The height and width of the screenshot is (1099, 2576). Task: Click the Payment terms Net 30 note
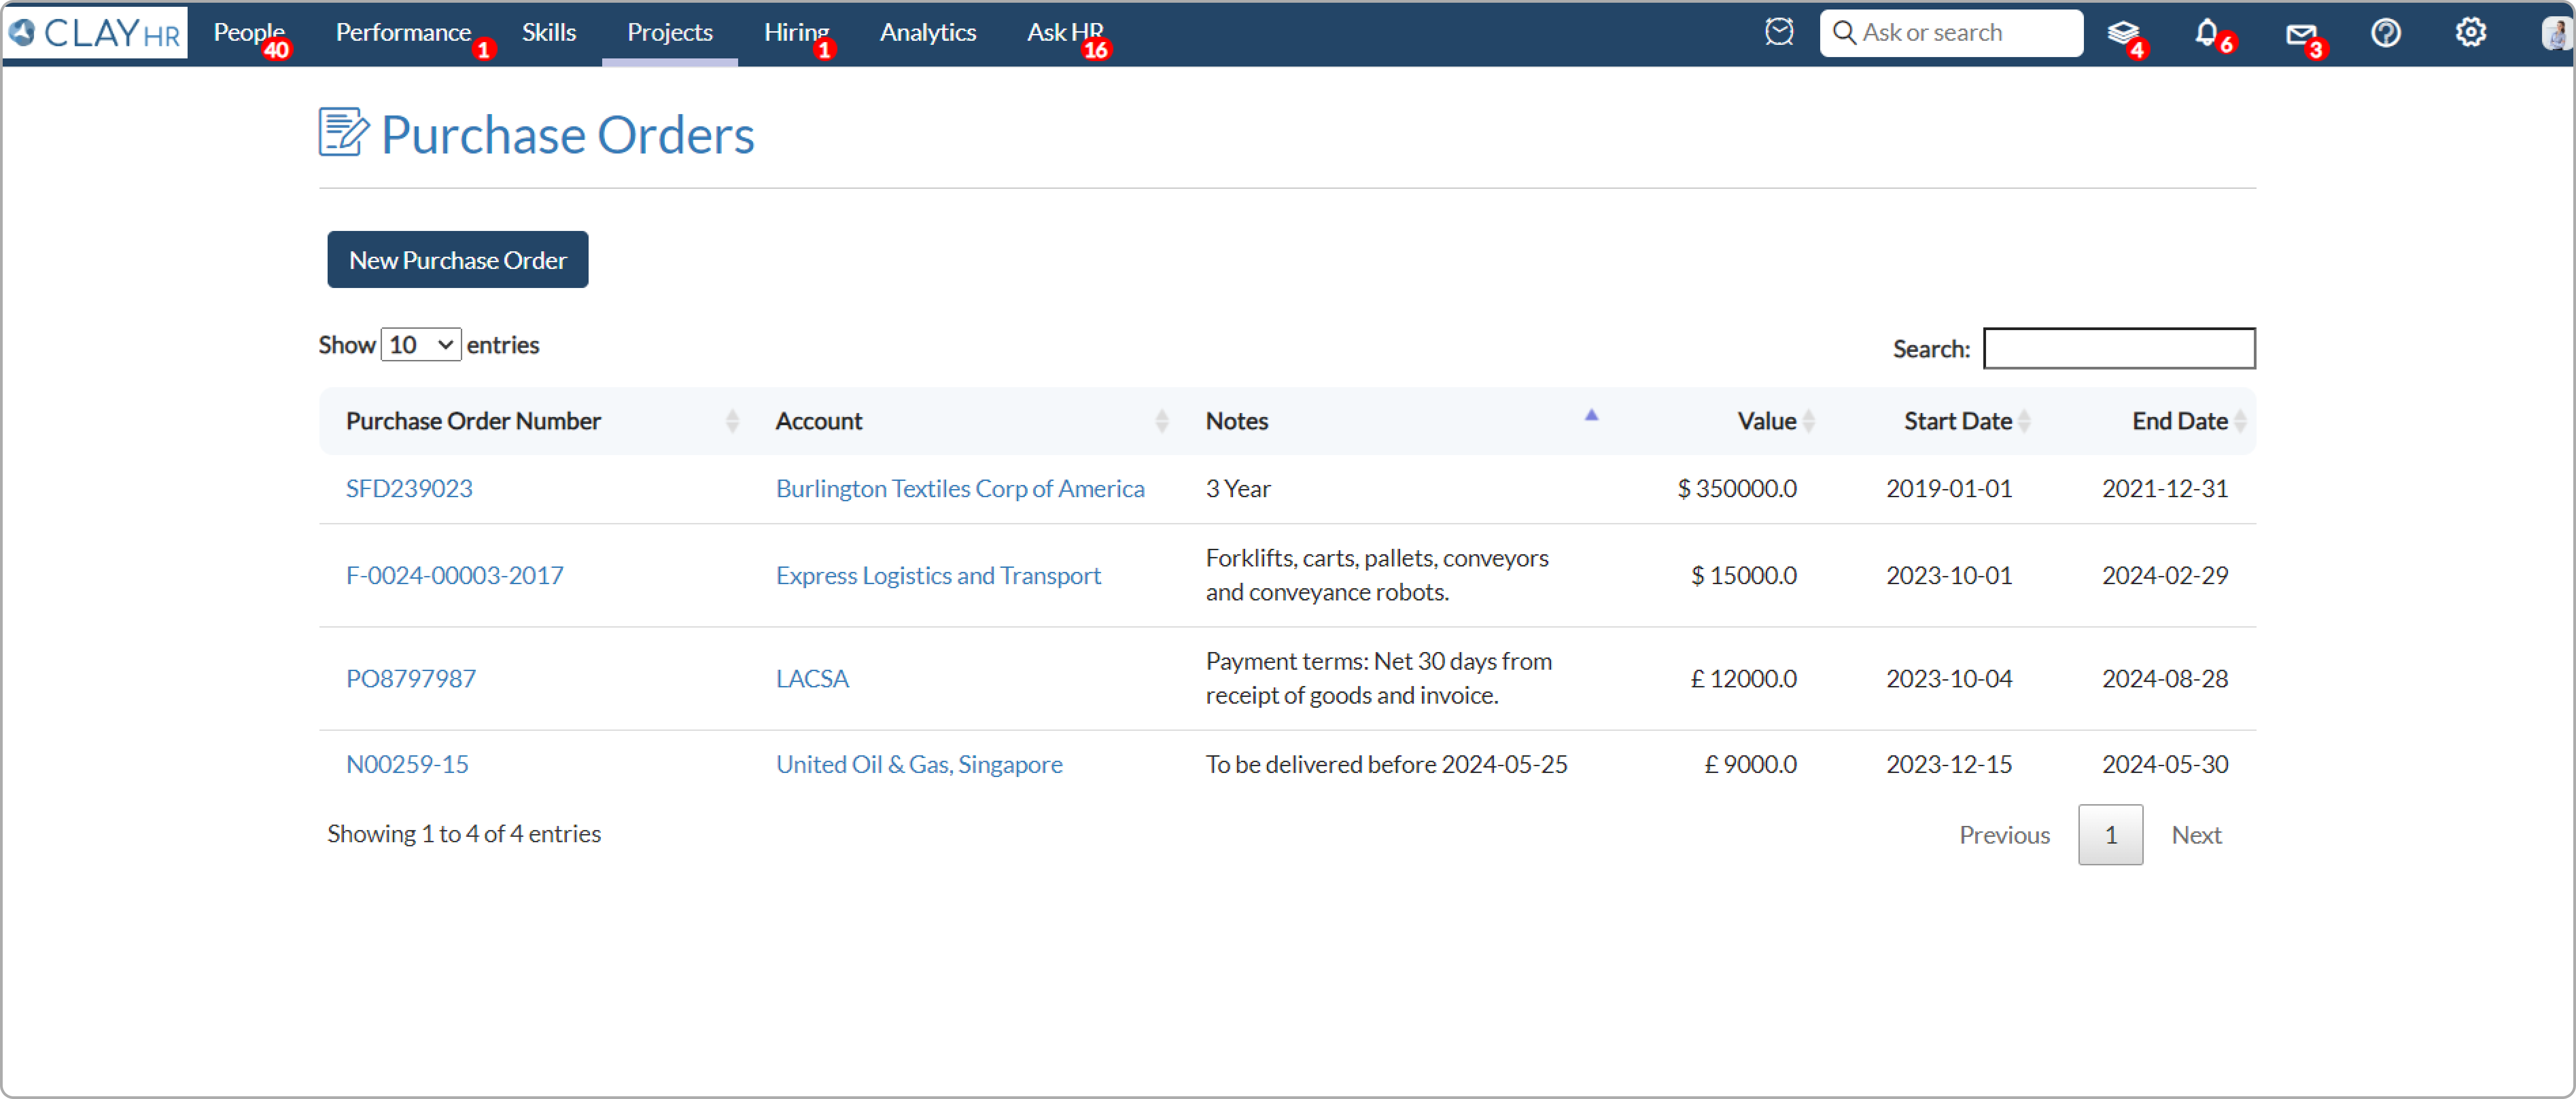[x=1378, y=677]
